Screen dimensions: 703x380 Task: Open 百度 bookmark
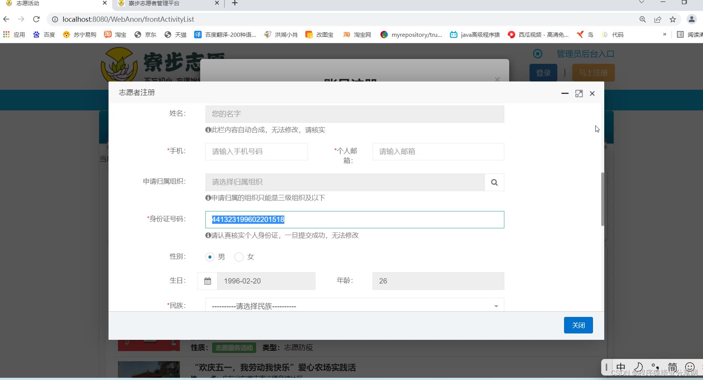click(x=44, y=35)
